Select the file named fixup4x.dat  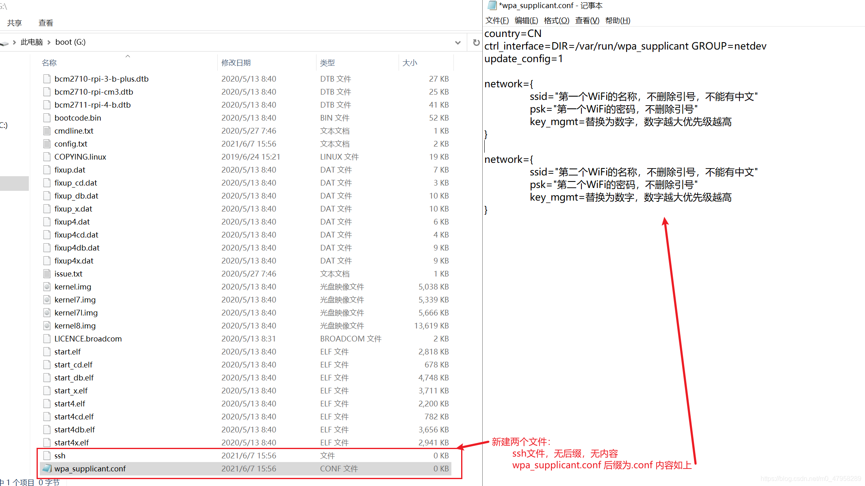click(74, 261)
